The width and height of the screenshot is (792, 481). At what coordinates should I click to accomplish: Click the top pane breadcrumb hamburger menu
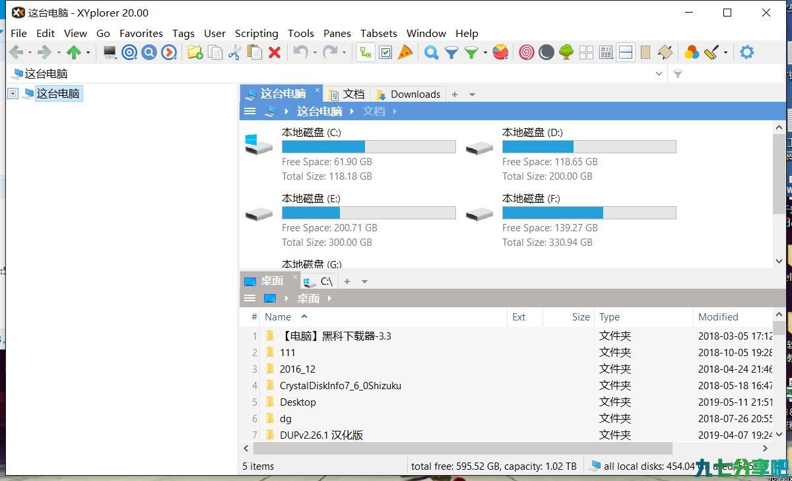point(250,111)
